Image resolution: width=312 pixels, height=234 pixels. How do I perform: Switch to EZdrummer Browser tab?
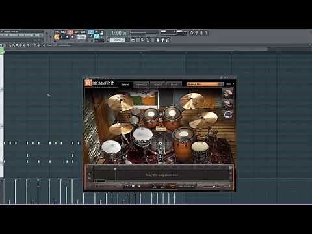pos(142,84)
